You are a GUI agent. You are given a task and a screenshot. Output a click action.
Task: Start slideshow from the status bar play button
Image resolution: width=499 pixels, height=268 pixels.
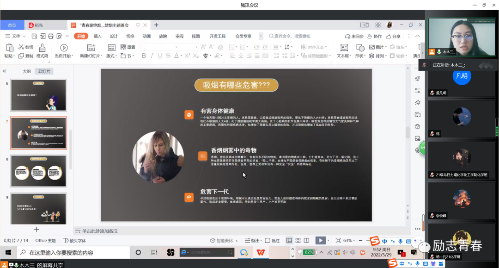tap(320, 240)
